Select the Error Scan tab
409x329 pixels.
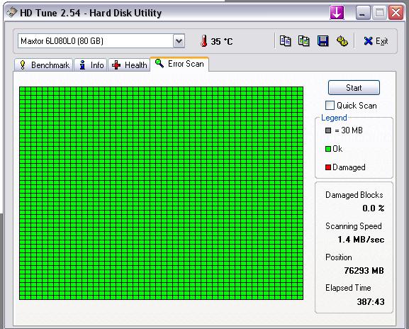179,64
